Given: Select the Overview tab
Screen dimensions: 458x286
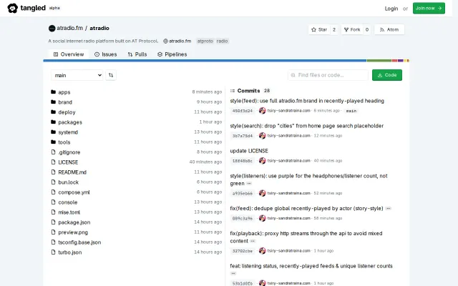Looking at the screenshot, I should point(69,54).
